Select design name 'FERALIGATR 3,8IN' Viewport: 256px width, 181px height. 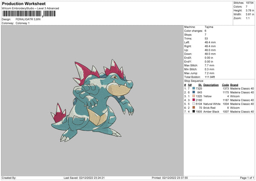point(28,19)
